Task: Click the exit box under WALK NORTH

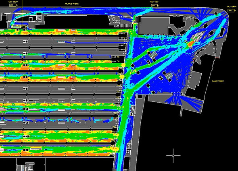Action: (x=231, y=10)
